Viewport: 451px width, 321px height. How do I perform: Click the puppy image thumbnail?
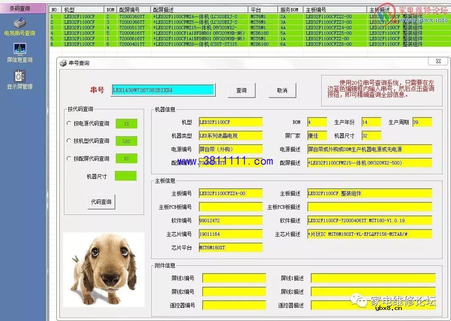(x=104, y=269)
